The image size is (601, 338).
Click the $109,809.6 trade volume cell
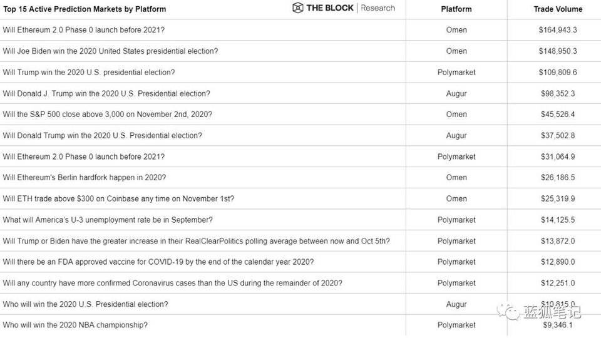pyautogui.click(x=557, y=72)
